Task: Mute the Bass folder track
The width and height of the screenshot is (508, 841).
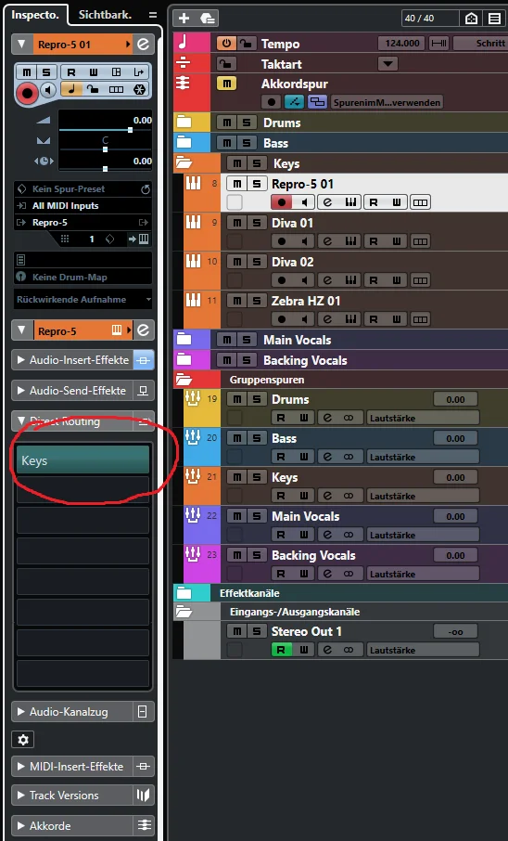Action: [x=227, y=143]
